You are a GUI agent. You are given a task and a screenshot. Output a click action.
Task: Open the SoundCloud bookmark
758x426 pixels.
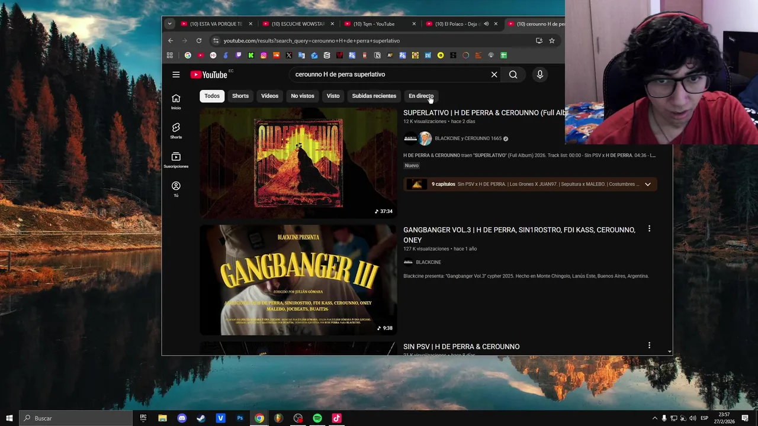[276, 55]
